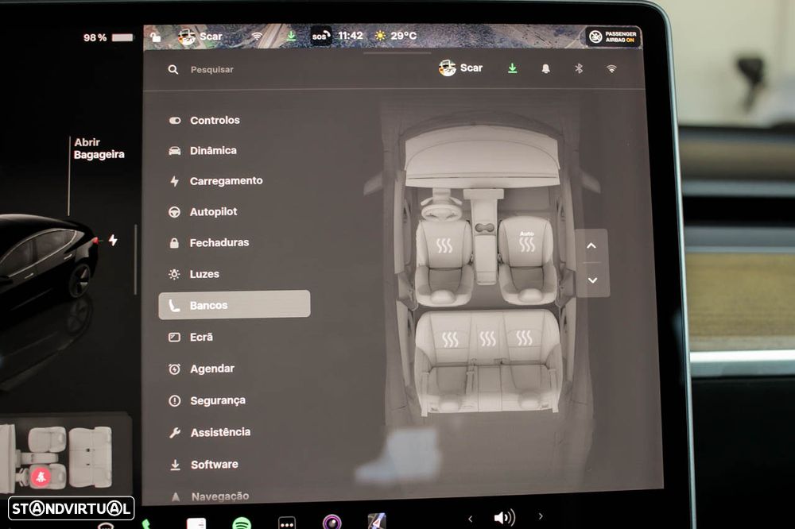
Task: Tap the volume speaker icon
Action: coord(504,517)
